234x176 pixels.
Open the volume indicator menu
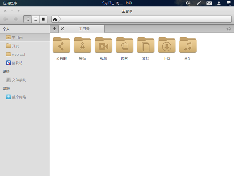pos(188,3)
